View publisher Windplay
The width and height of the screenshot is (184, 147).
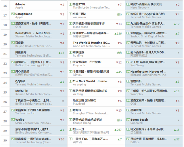click(x=137, y=94)
